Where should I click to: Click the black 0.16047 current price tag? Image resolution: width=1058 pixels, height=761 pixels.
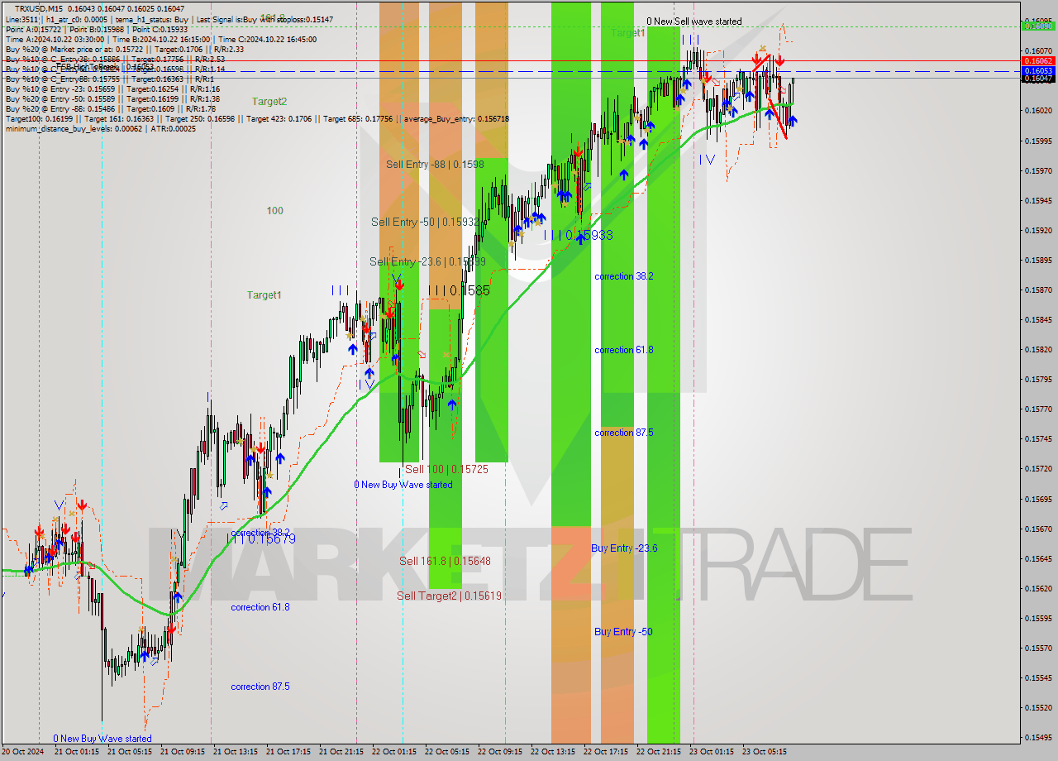[x=1037, y=79]
